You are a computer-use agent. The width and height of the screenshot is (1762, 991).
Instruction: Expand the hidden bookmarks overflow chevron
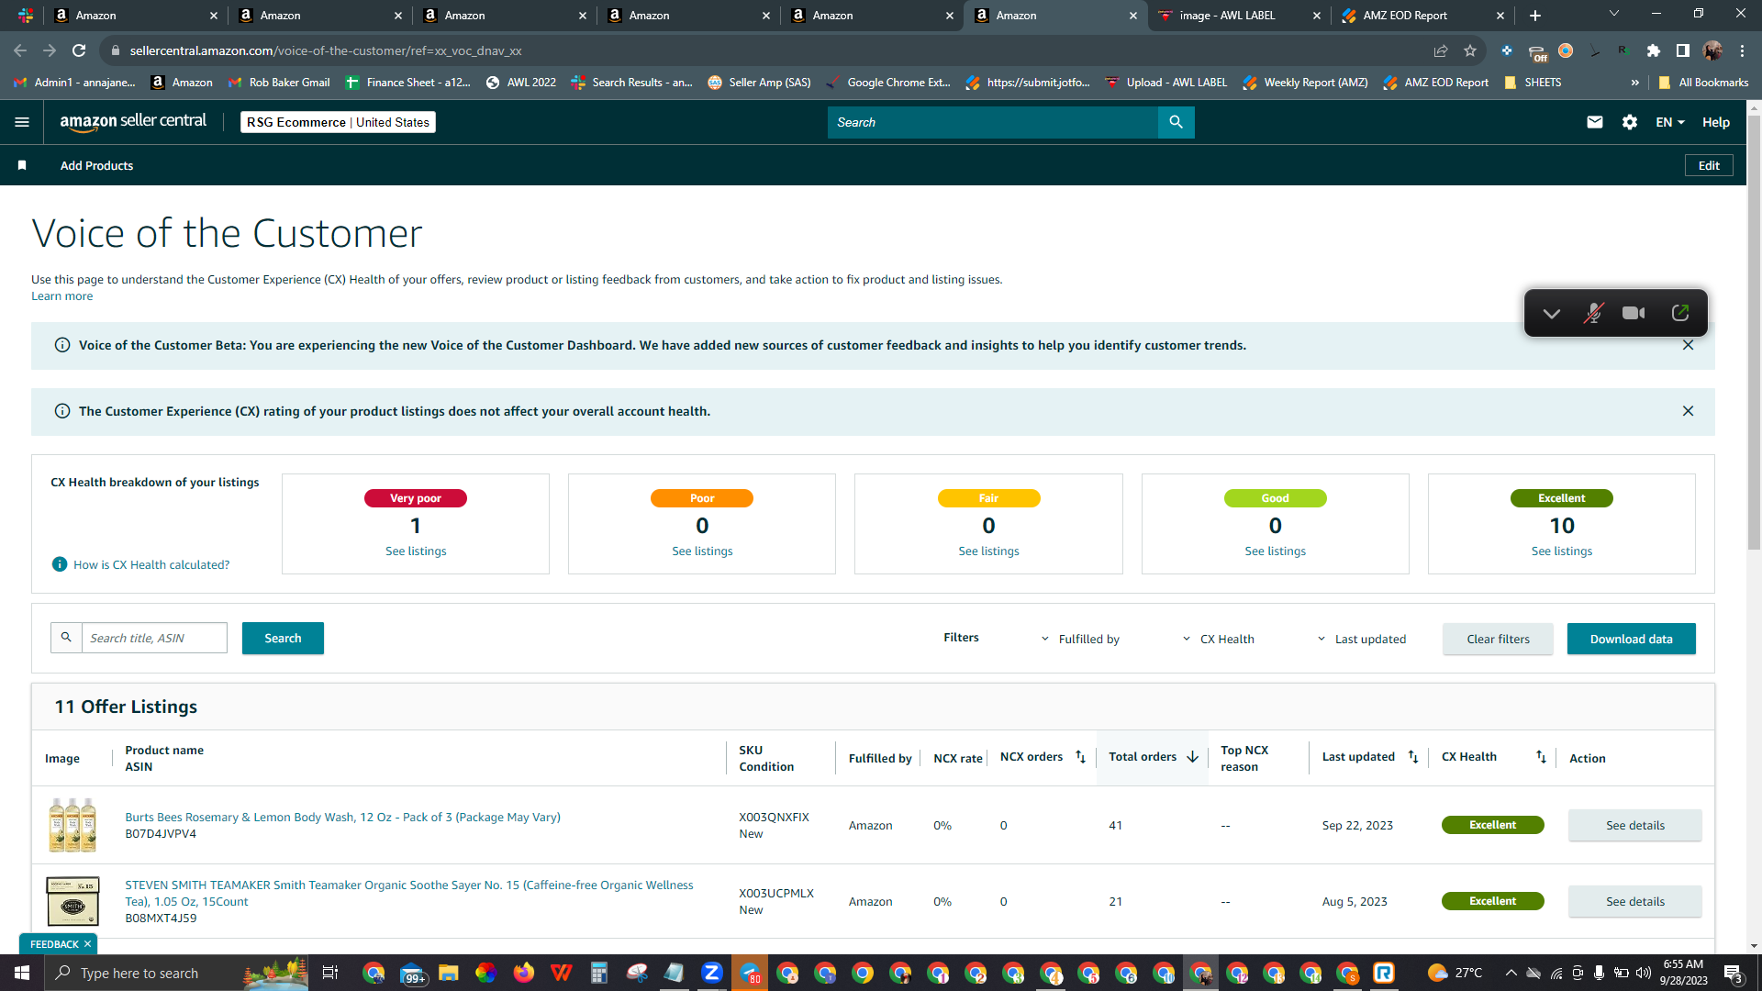click(x=1635, y=83)
